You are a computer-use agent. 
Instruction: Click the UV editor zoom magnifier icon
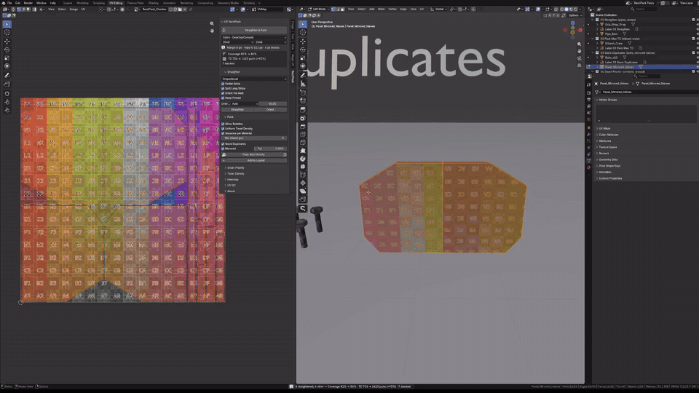click(212, 23)
